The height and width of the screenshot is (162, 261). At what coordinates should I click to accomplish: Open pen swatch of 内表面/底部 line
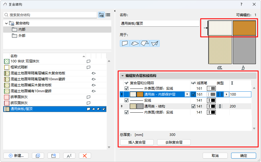[x=211, y=112]
